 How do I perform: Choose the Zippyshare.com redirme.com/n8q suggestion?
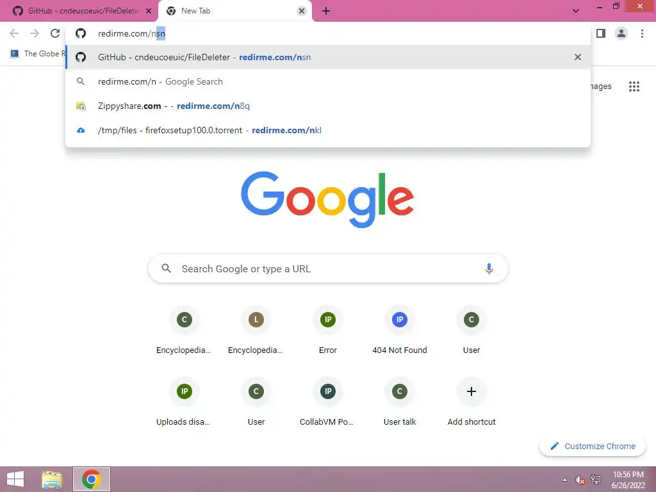pos(328,106)
